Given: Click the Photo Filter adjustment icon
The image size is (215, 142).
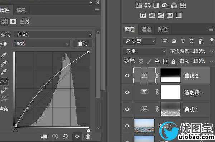Looking at the screenshot, I should point(165,5).
